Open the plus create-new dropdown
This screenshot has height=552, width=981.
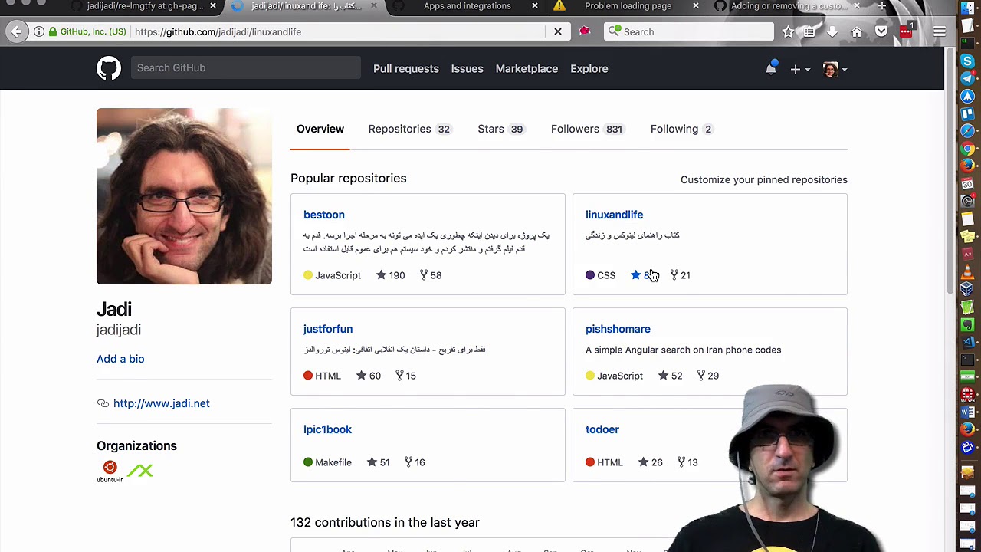coord(800,69)
